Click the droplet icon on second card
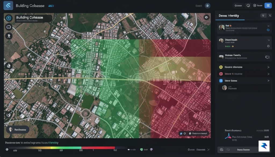 point(268,46)
